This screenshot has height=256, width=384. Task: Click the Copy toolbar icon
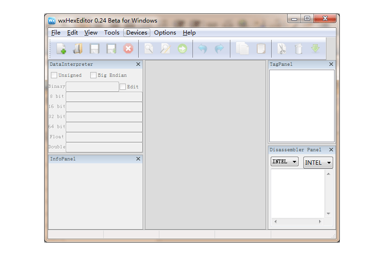(242, 48)
